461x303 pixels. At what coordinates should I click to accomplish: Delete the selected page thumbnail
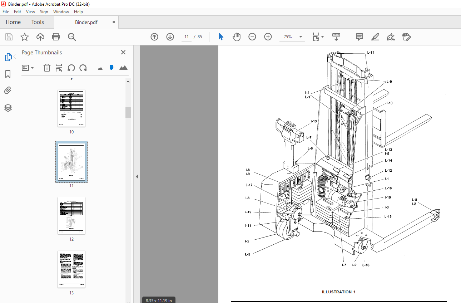47,68
